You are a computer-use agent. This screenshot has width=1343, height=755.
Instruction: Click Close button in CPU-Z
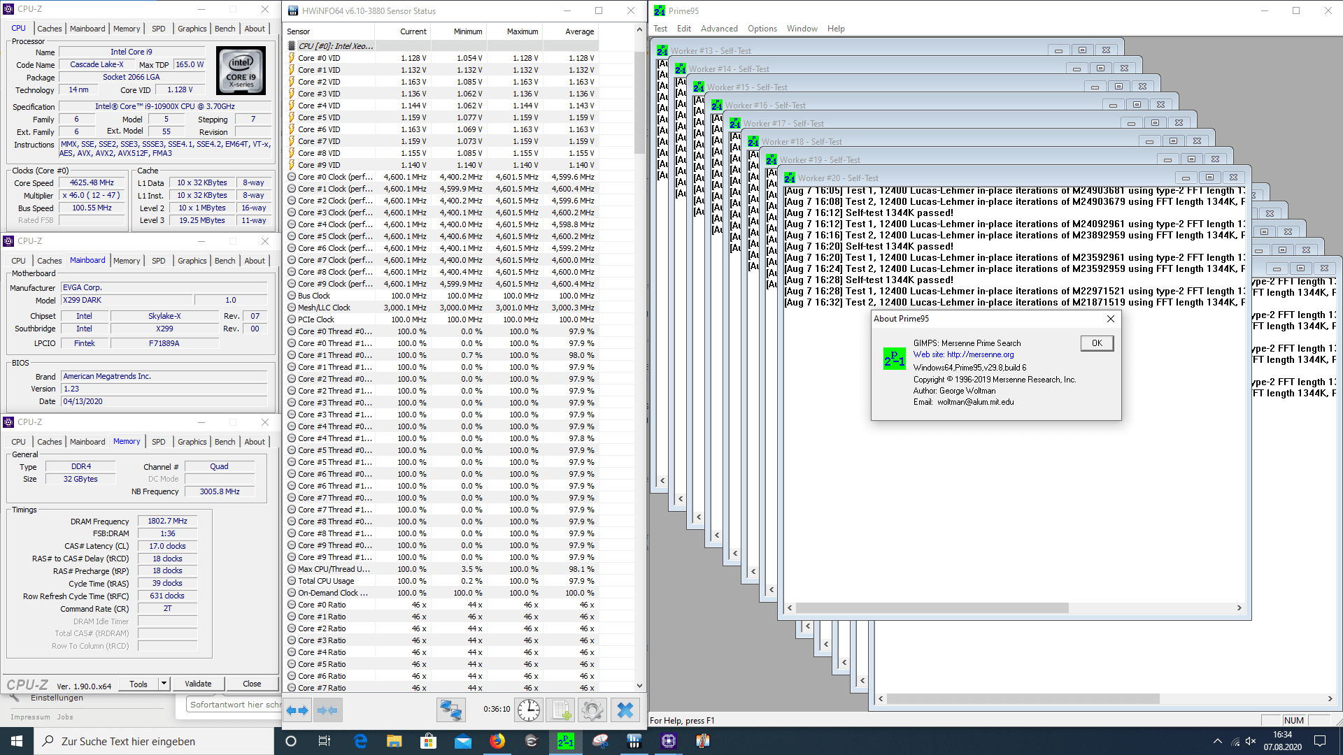(x=252, y=684)
